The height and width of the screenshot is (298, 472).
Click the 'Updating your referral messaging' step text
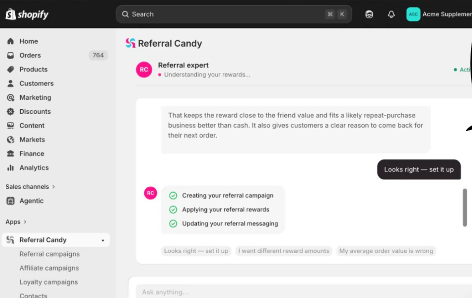click(230, 223)
